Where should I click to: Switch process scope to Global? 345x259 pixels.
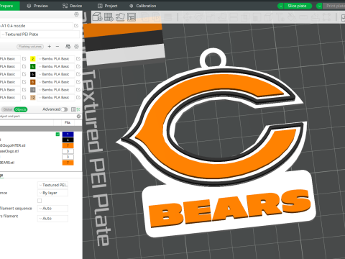click(8, 109)
